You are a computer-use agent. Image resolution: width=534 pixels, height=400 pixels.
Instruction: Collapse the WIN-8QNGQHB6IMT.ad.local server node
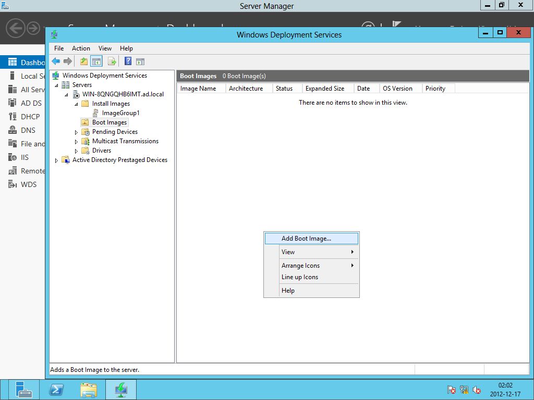tap(66, 95)
